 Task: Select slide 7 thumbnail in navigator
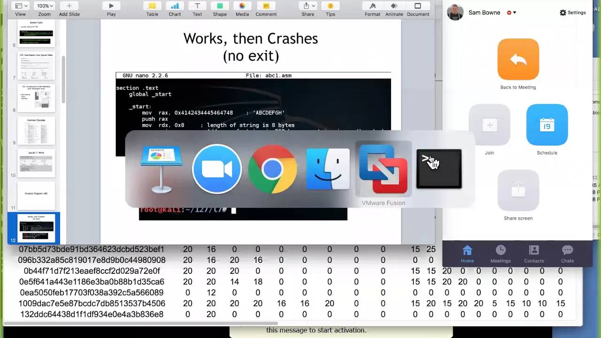tap(36, 66)
